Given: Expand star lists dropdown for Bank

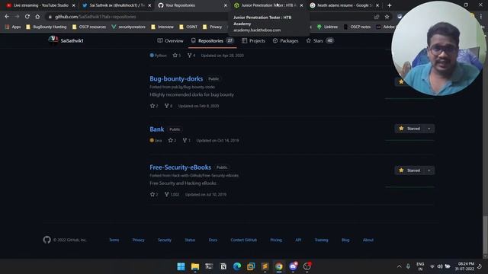Looking at the screenshot, I should pos(429,129).
